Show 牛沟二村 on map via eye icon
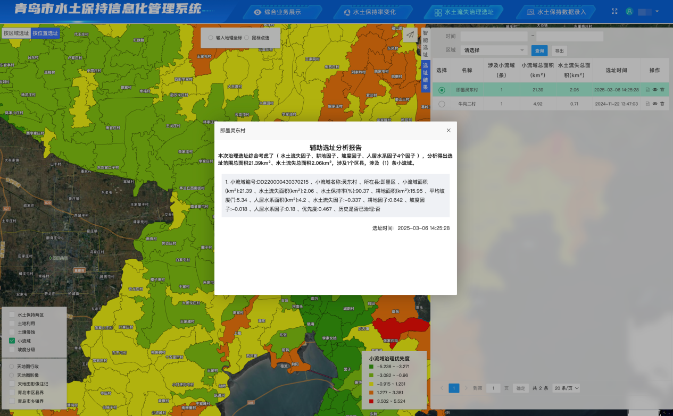 click(x=655, y=104)
